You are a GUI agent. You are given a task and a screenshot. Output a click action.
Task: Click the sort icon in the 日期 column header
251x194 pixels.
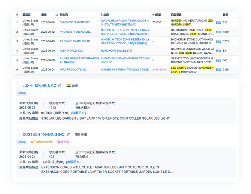click(x=57, y=15)
